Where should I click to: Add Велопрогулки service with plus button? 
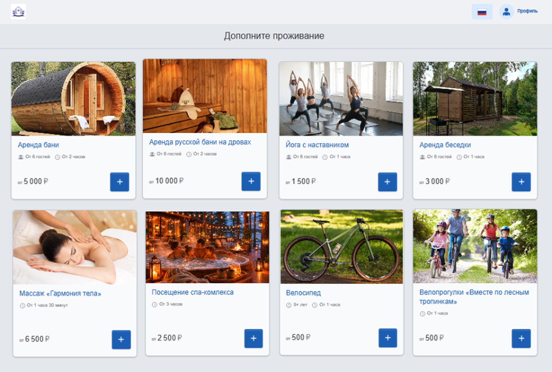(521, 338)
